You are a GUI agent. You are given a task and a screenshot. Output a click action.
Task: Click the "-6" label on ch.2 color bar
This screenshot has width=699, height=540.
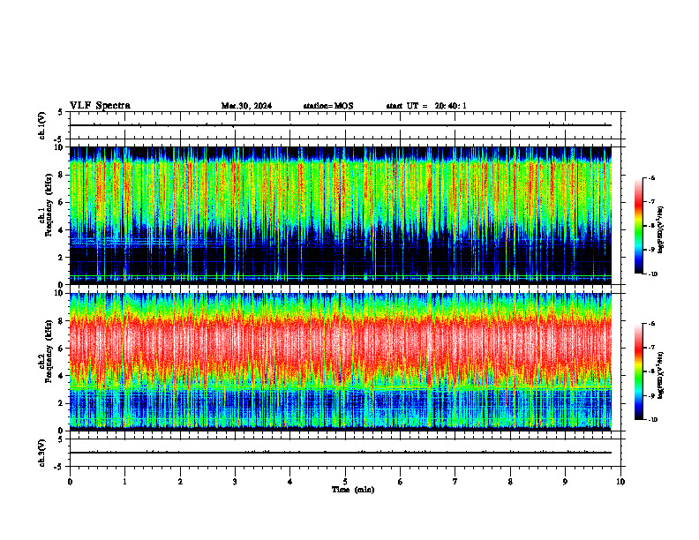(651, 324)
